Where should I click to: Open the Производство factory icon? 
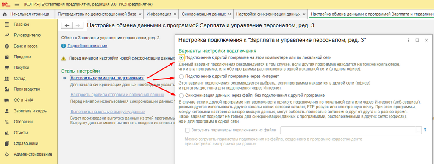7,90
